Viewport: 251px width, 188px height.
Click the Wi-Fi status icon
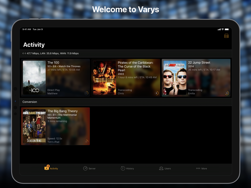click(222, 29)
